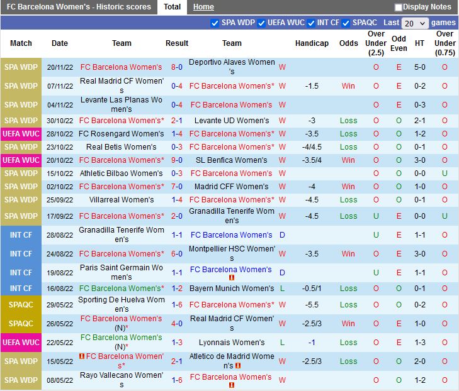Viewport: 459px width, 391px height.
Task: Uncheck the SPAQC competition filter
Action: [x=346, y=23]
